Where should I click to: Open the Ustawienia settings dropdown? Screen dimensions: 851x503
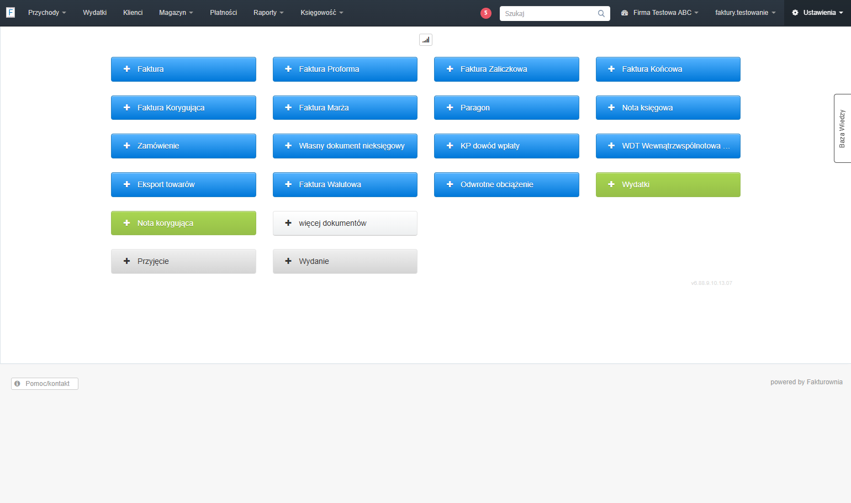[817, 13]
